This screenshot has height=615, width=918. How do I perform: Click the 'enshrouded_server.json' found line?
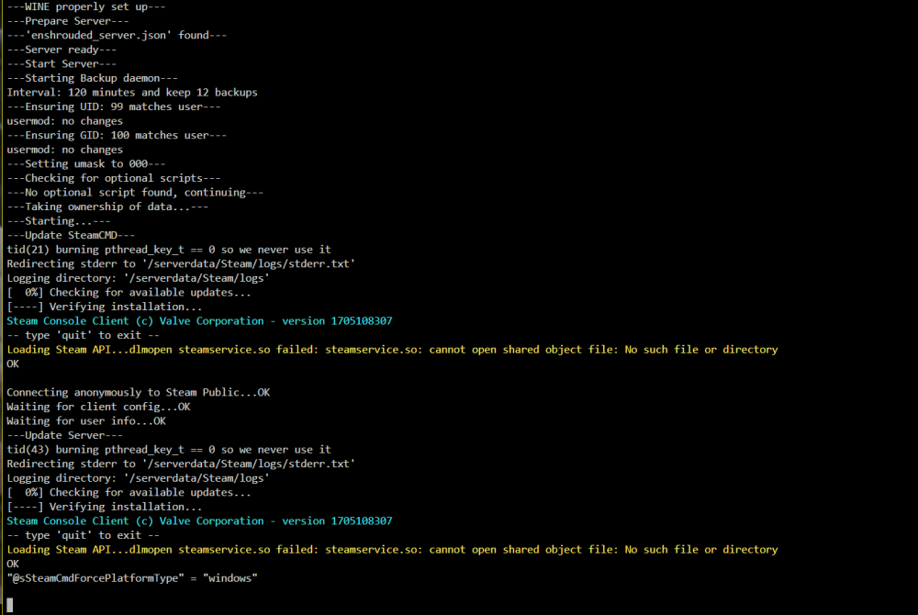click(x=117, y=35)
